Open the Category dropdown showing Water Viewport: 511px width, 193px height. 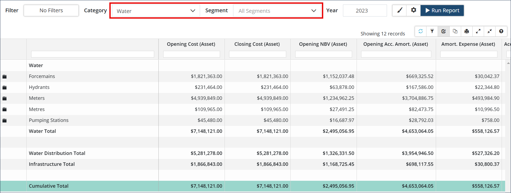point(156,11)
